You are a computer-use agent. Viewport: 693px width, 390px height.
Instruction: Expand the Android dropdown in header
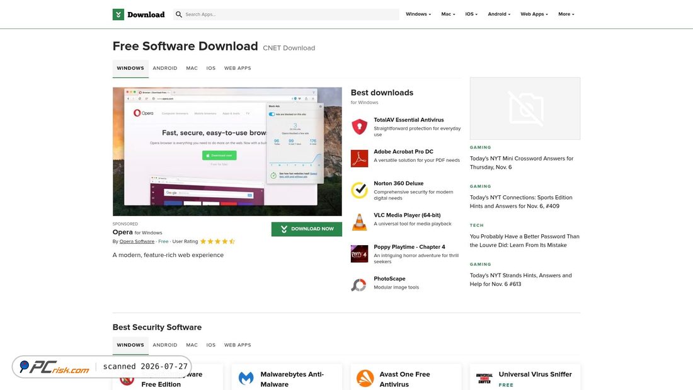[499, 14]
